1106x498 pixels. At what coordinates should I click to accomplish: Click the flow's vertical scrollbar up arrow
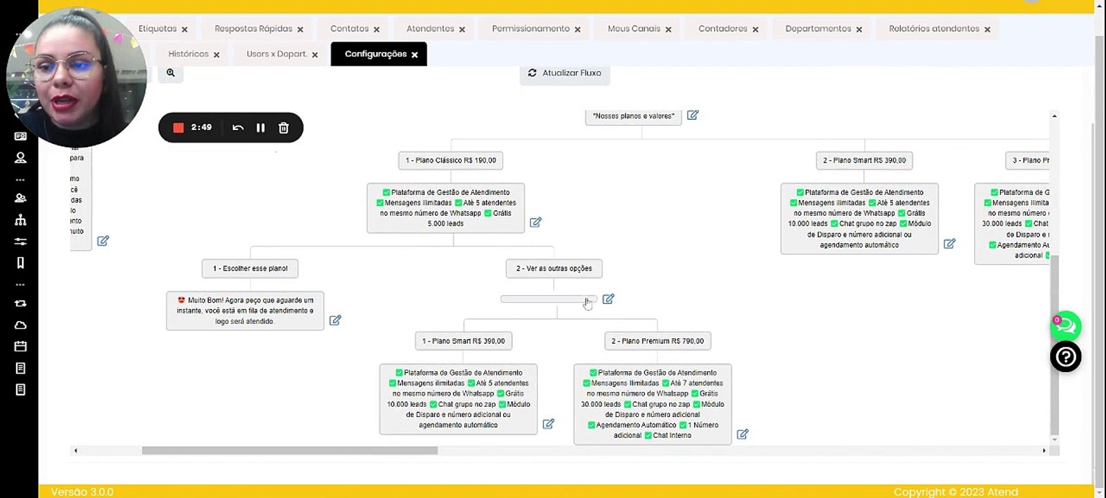[x=1054, y=116]
